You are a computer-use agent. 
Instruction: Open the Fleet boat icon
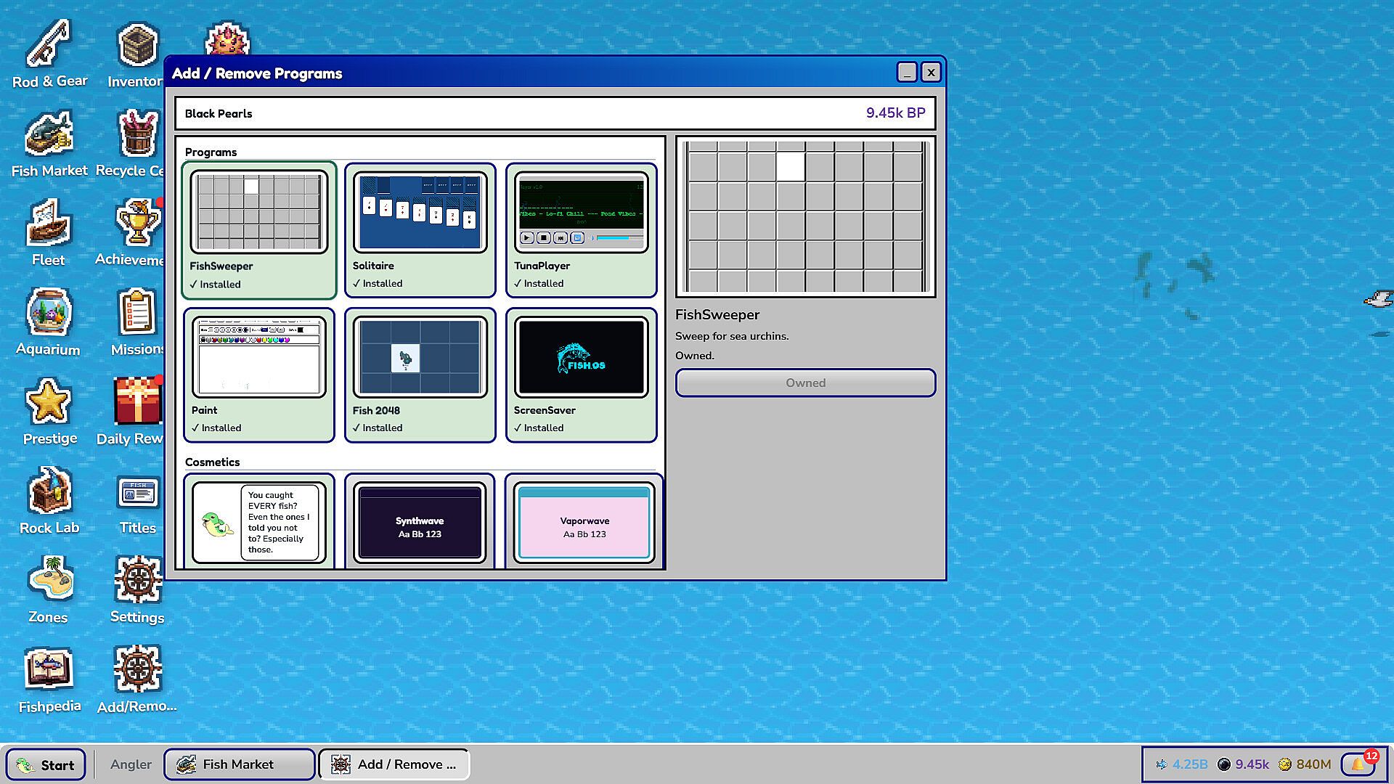(49, 233)
